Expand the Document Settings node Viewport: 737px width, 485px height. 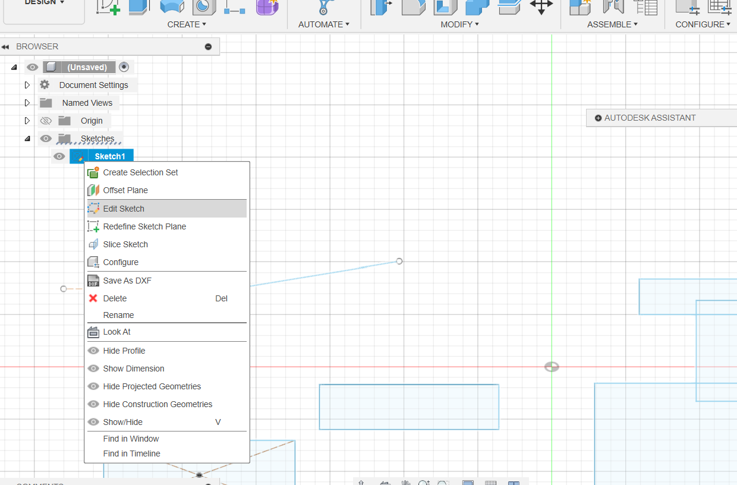pyautogui.click(x=27, y=85)
